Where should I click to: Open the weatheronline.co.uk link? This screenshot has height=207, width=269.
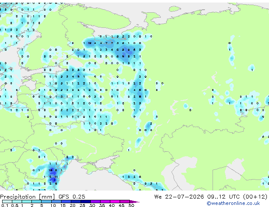[x=233, y=203]
